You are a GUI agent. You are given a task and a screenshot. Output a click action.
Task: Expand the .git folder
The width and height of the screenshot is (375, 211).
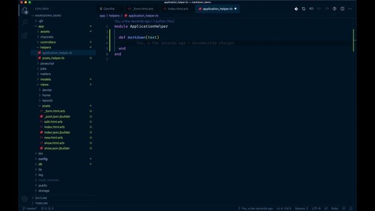point(40,21)
